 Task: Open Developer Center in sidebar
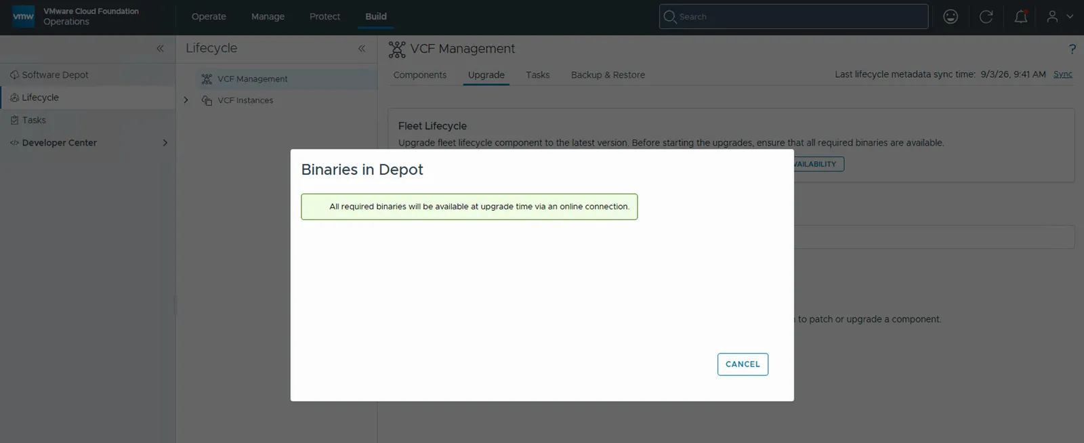click(60, 143)
